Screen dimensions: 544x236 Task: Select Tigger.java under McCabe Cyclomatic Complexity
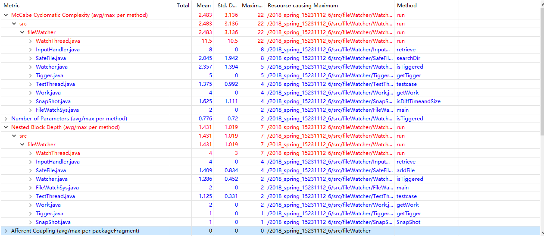50,76
